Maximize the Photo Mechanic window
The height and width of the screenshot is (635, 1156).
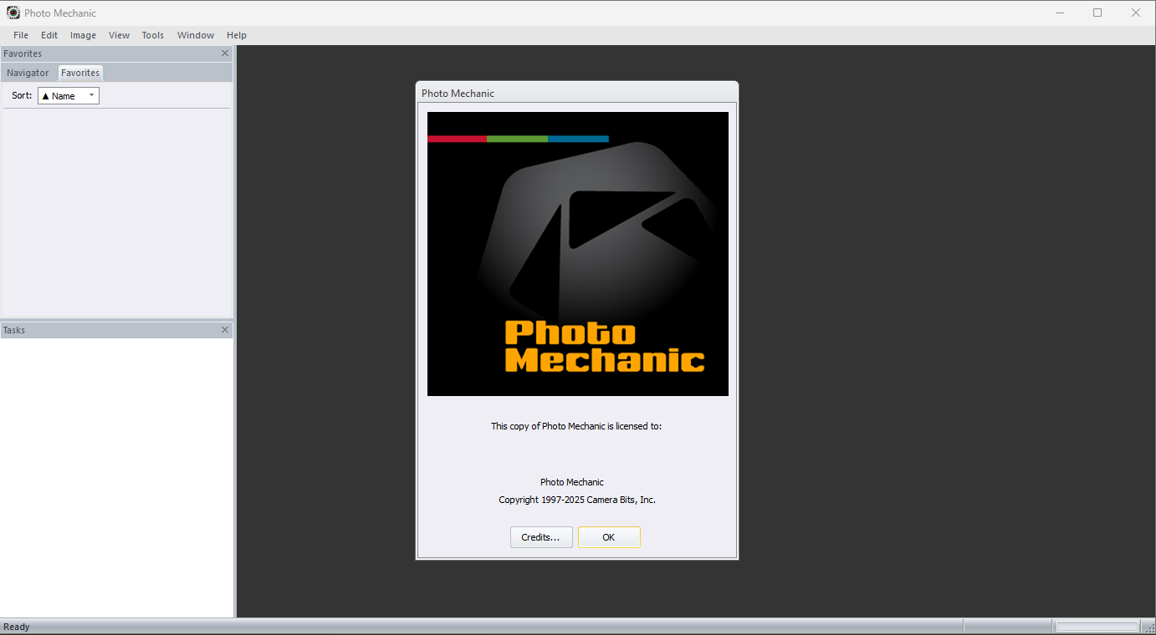(1097, 13)
